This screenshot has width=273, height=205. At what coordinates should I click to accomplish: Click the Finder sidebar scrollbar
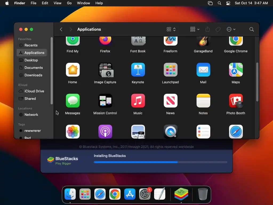[x=52, y=71]
